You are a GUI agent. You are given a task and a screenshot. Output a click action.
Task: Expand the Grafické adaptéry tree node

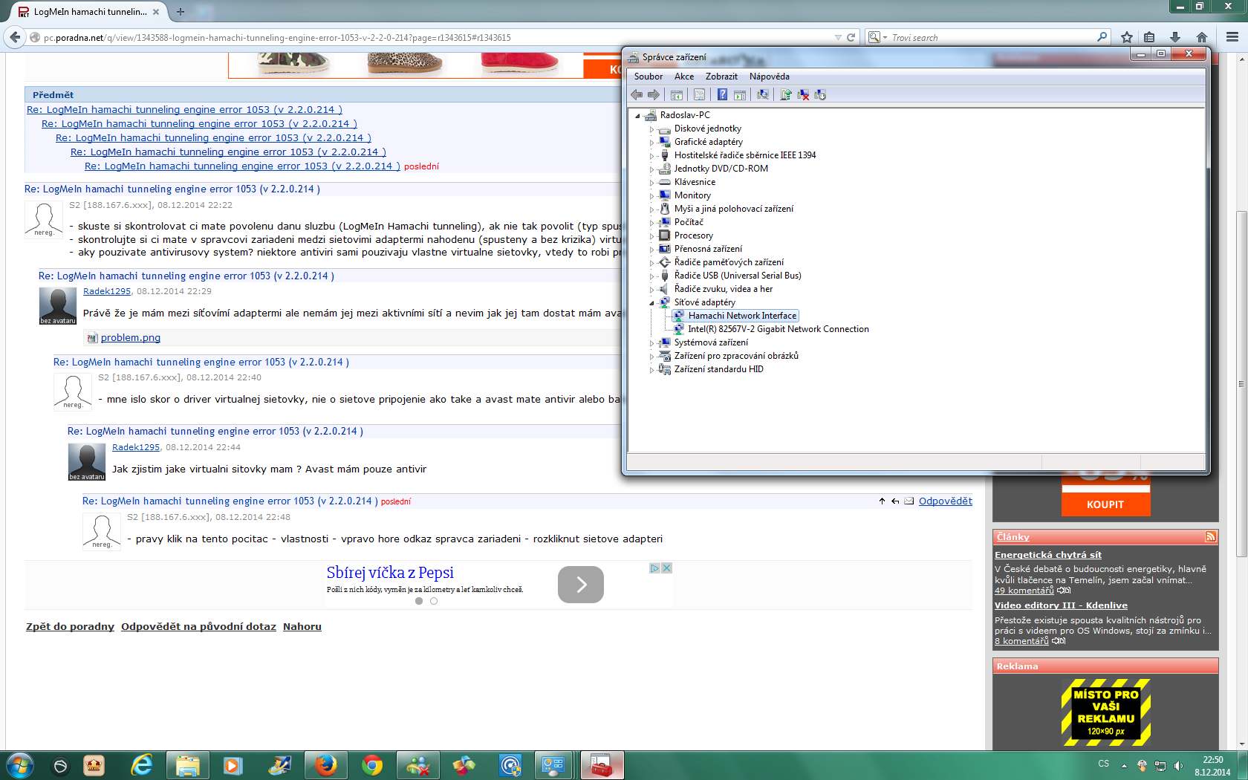(x=652, y=143)
